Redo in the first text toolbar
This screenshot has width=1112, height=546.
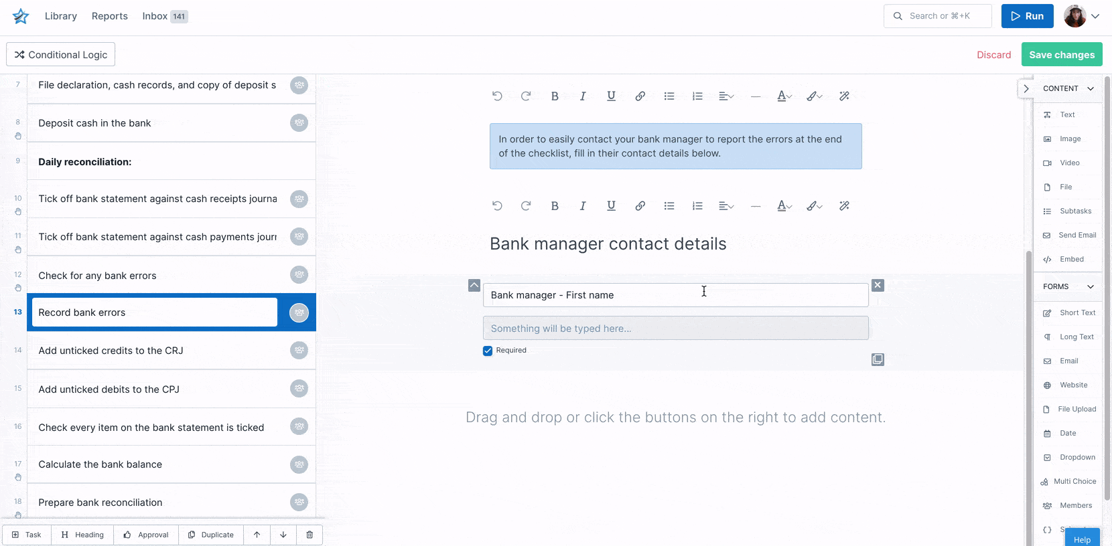pos(526,96)
